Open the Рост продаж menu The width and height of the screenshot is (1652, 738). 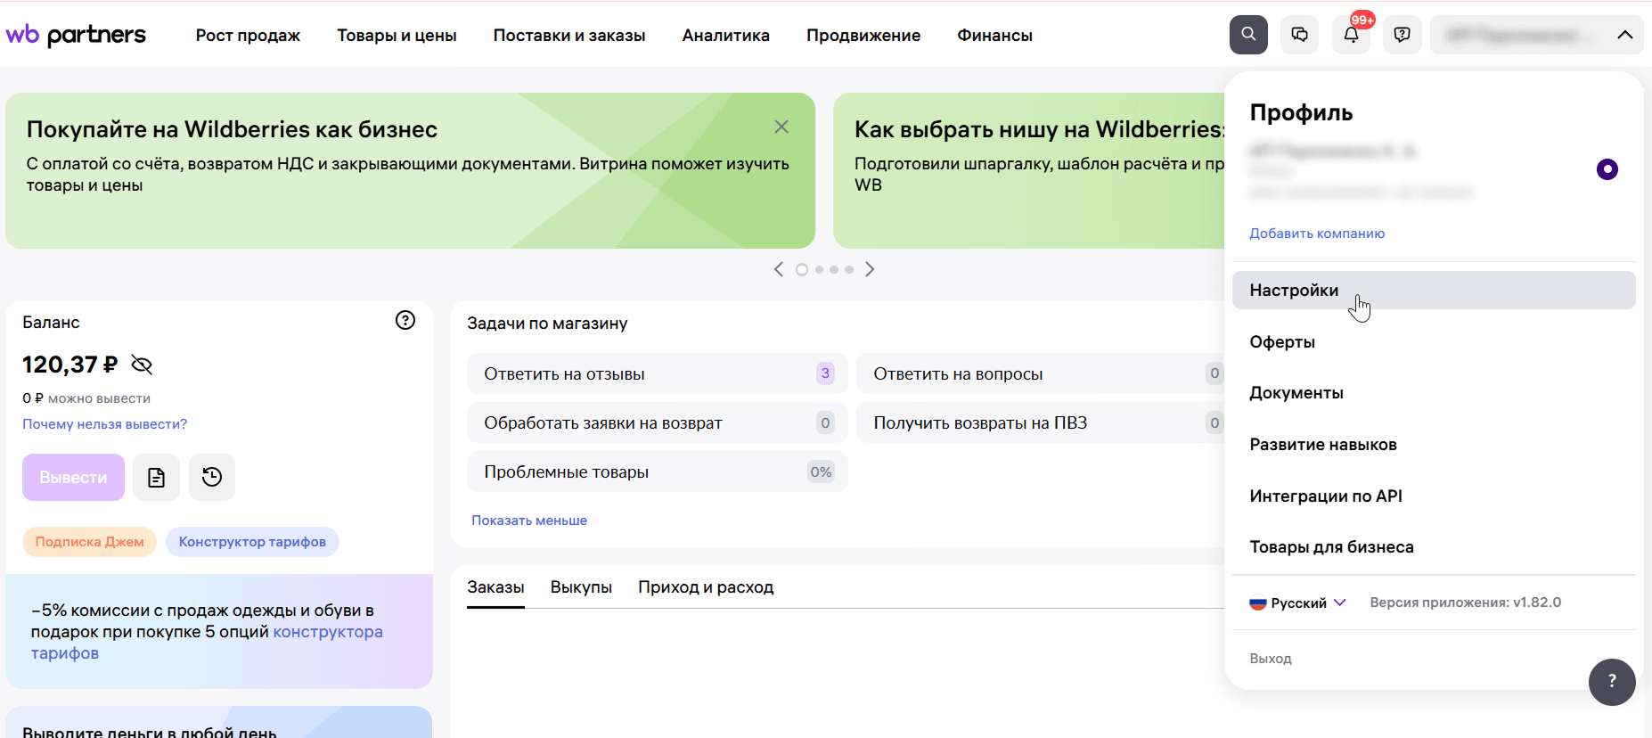click(x=248, y=36)
